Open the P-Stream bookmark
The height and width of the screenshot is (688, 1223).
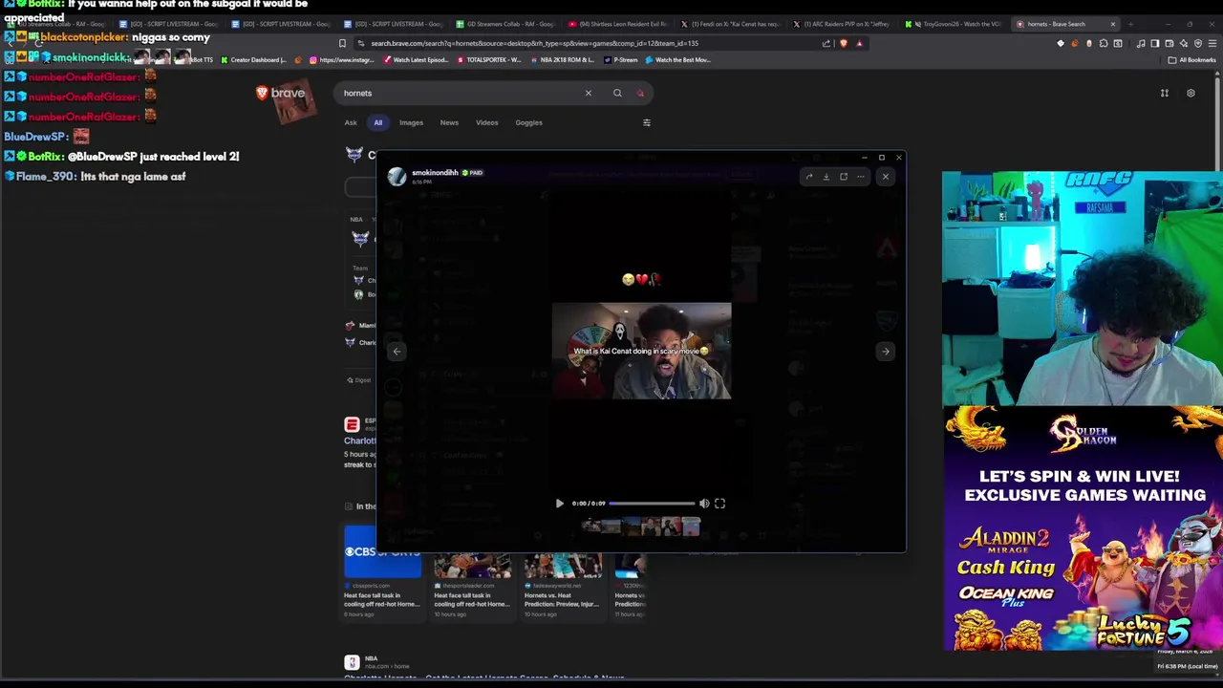620,59
